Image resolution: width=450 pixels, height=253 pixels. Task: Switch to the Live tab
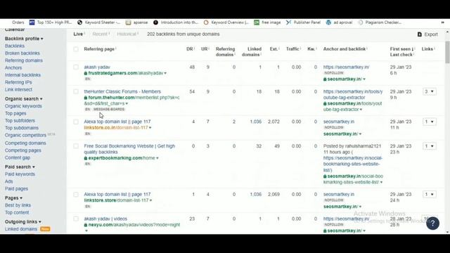78,34
